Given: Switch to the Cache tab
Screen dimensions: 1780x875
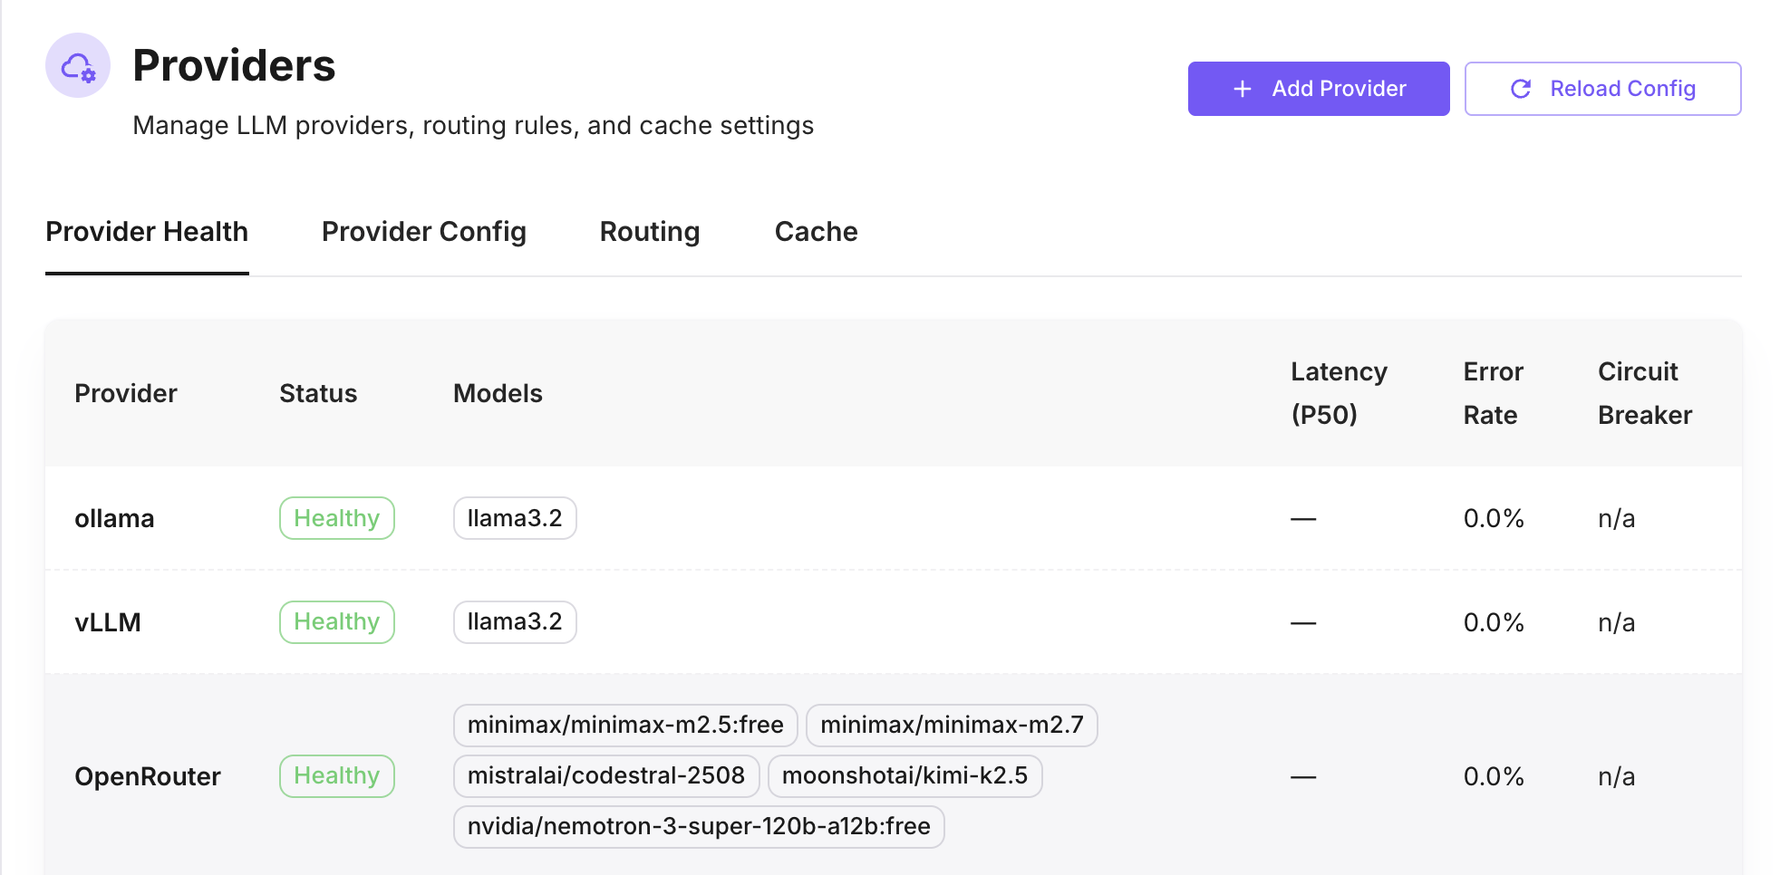Looking at the screenshot, I should coord(815,232).
